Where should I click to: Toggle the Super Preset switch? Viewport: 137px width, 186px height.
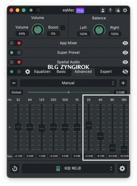(15, 53)
